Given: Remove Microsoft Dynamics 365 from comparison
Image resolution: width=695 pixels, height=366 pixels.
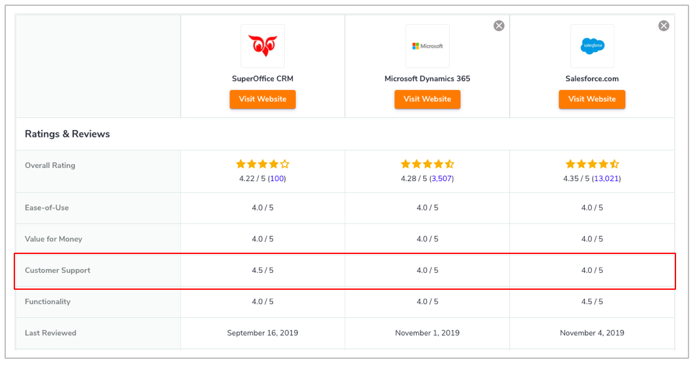Looking at the screenshot, I should click(499, 25).
